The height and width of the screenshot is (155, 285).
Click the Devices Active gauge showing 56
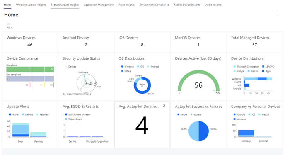click(198, 82)
